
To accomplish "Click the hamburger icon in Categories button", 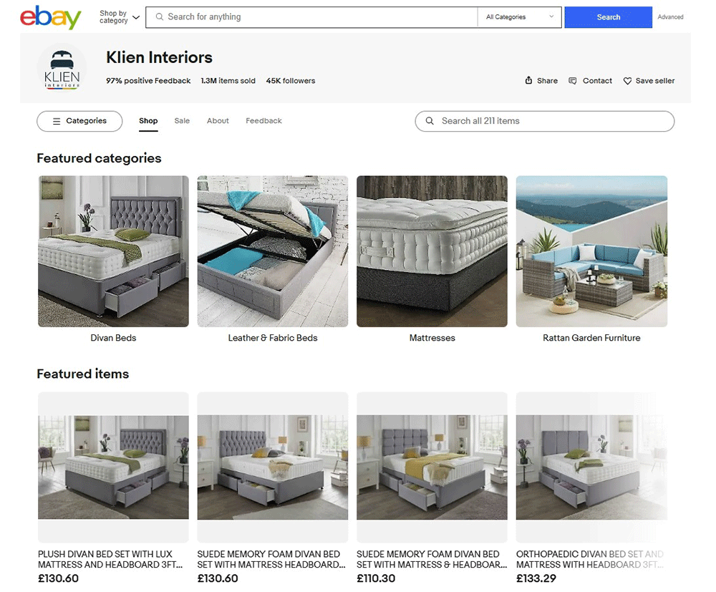I will tap(57, 121).
